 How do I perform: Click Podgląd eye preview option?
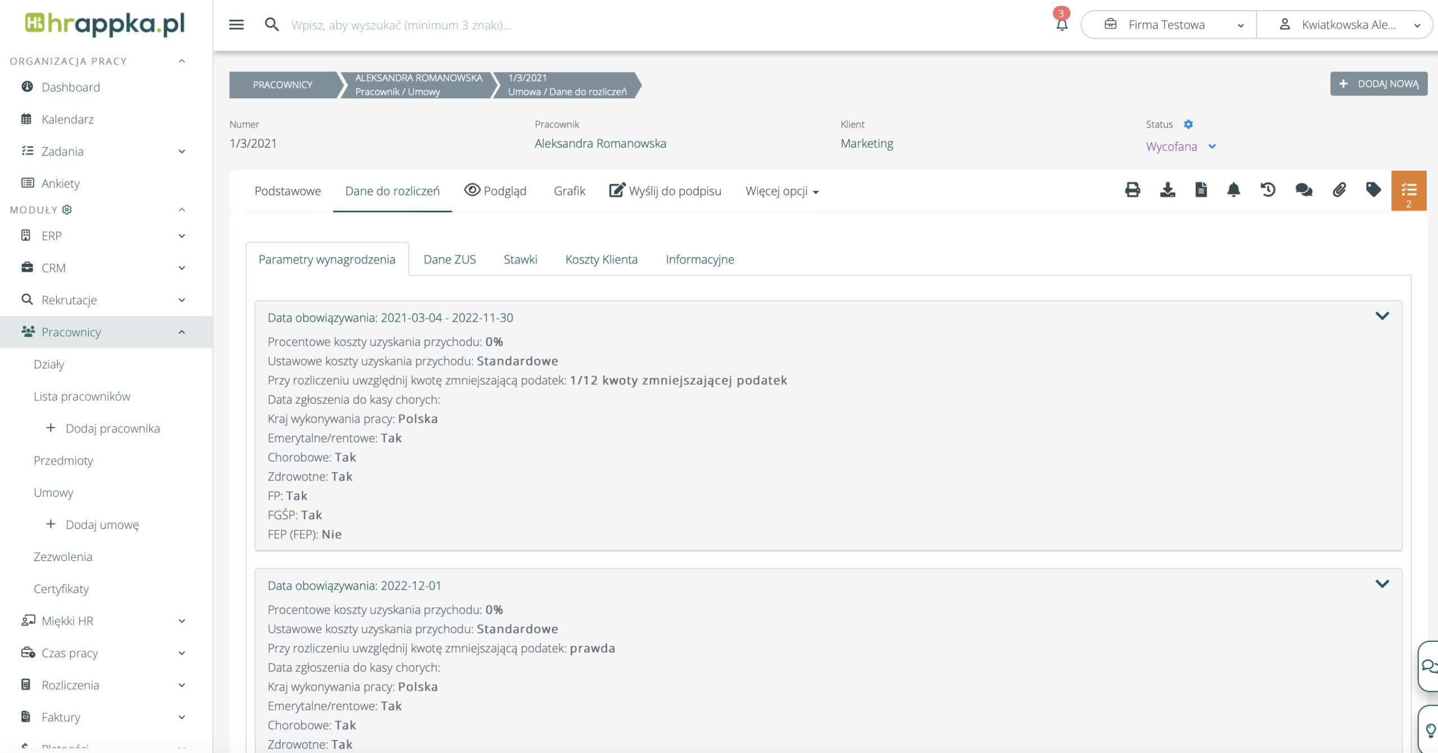pyautogui.click(x=495, y=191)
